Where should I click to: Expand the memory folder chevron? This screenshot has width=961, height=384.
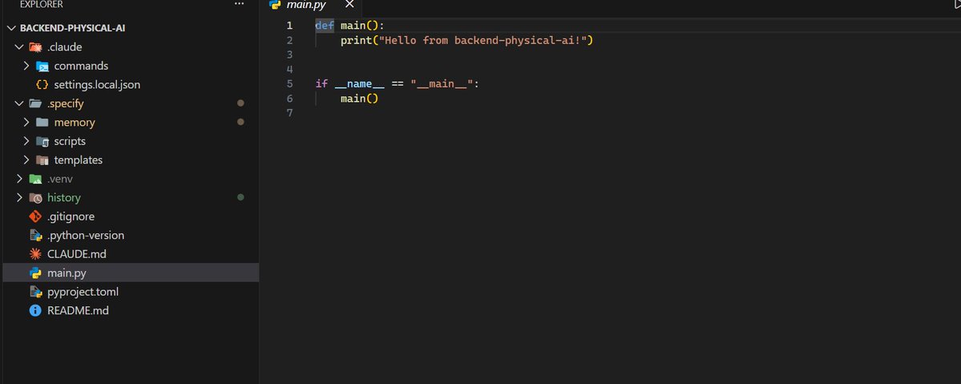(x=26, y=122)
